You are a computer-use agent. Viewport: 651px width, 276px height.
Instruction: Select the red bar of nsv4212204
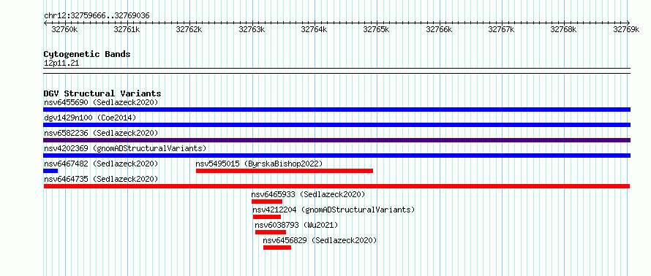click(x=267, y=217)
